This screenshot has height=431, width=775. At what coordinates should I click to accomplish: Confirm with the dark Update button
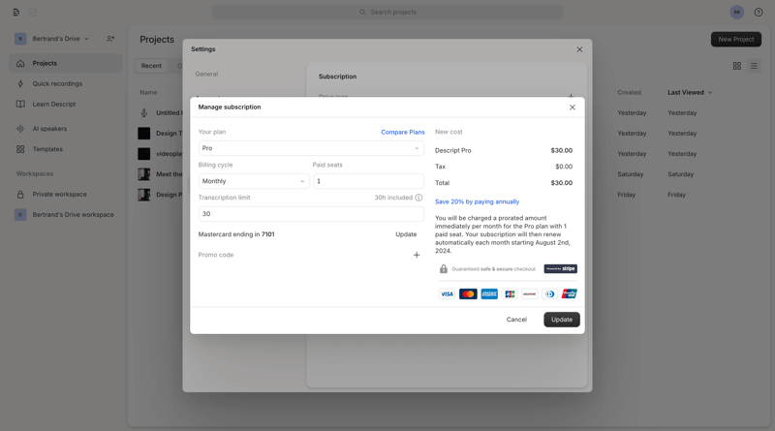[562, 320]
